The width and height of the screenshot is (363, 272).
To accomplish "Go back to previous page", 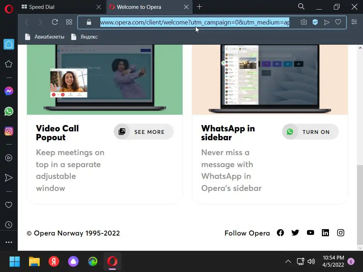I will coord(27,22).
